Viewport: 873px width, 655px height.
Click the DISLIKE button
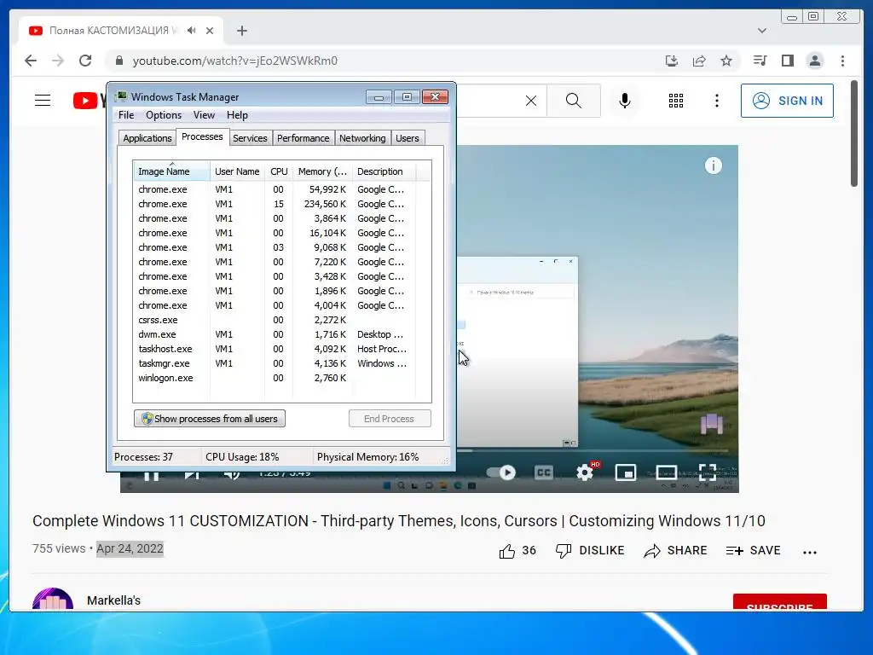tap(590, 551)
